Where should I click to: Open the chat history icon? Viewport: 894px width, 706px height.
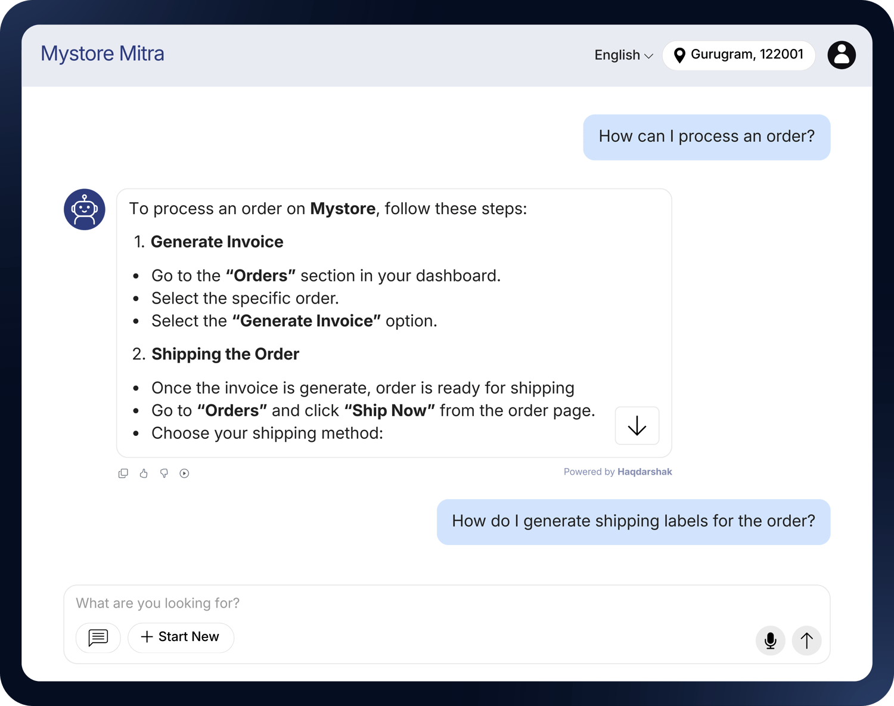click(x=98, y=637)
